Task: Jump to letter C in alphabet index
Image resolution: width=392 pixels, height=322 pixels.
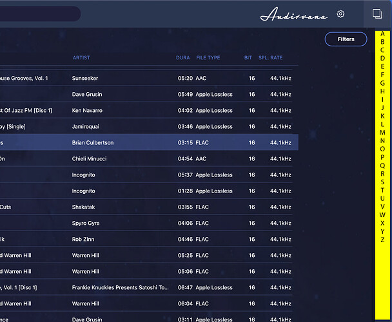Action: [x=382, y=50]
